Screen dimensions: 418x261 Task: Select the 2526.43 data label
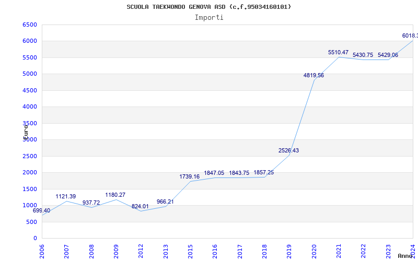[x=289, y=150]
